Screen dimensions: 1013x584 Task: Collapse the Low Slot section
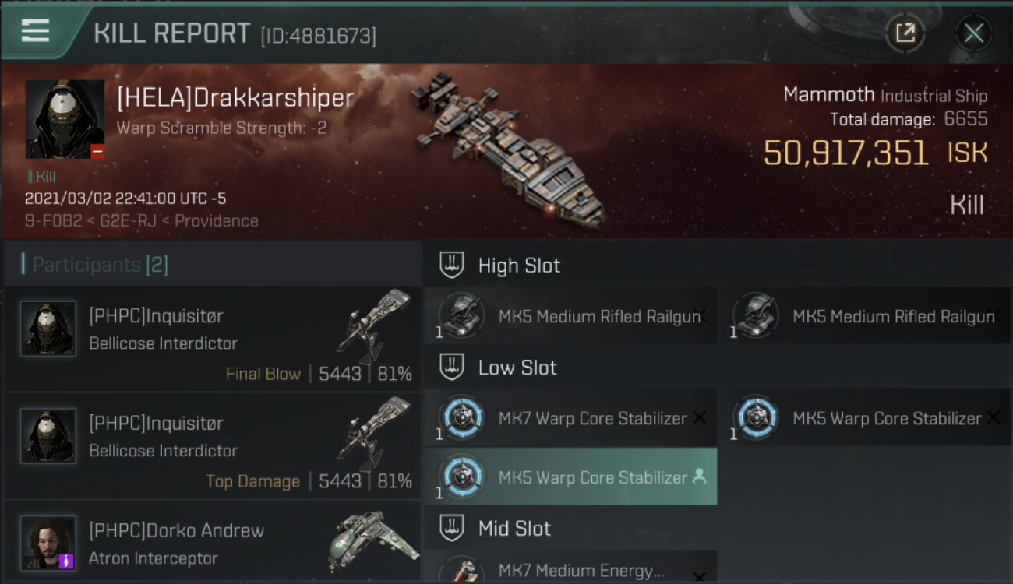[x=452, y=368]
